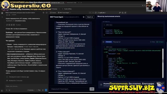The image size is (167, 94).
Task: Click the Монитор выполнения агента heading
Action: point(109,16)
